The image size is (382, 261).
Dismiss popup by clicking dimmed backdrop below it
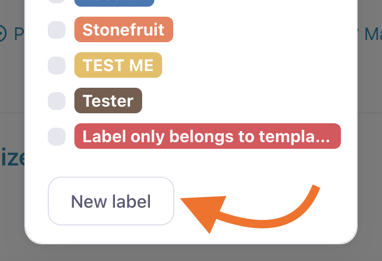[x=191, y=253]
